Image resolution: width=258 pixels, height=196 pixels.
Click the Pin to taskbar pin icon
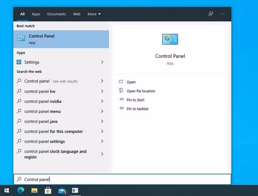[121, 108]
